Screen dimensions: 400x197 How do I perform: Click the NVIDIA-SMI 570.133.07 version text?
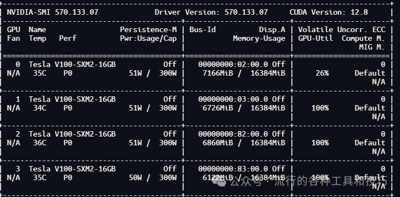coord(52,12)
